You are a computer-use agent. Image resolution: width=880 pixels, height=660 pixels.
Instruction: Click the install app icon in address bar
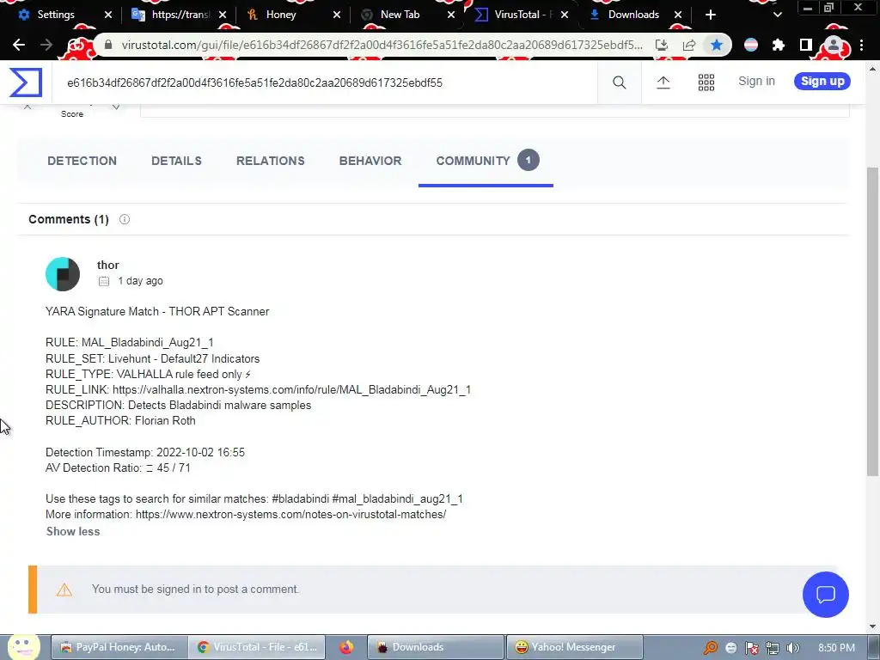pyautogui.click(x=662, y=45)
